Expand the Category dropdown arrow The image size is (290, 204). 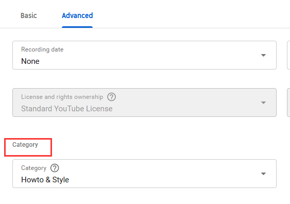click(x=263, y=174)
